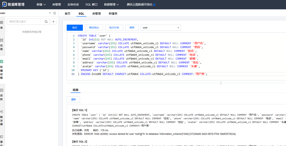286x146 pixels.
Task: Click the 未搜索到存储过程 message
Action: pos(32,32)
